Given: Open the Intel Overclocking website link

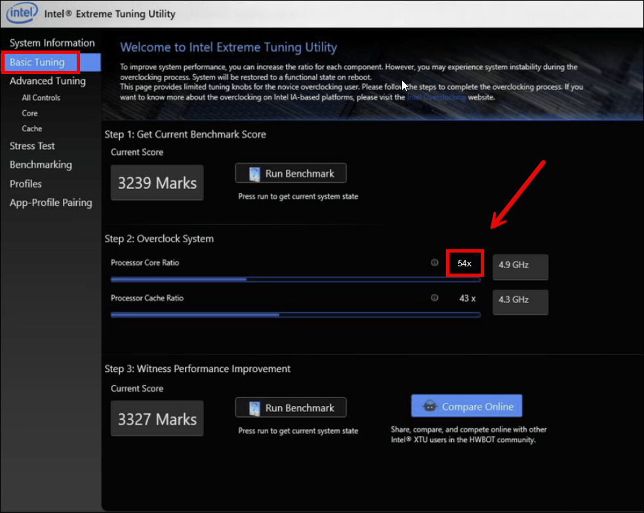Looking at the screenshot, I should [436, 96].
